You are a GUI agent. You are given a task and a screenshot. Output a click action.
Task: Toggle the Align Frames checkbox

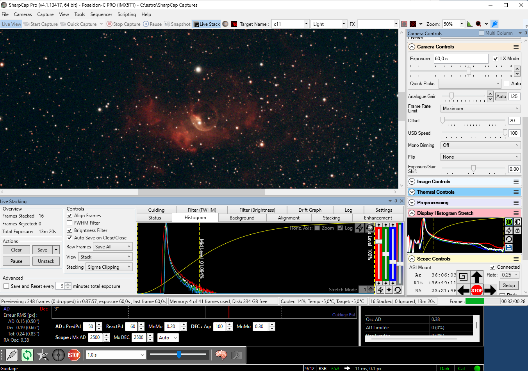point(70,216)
